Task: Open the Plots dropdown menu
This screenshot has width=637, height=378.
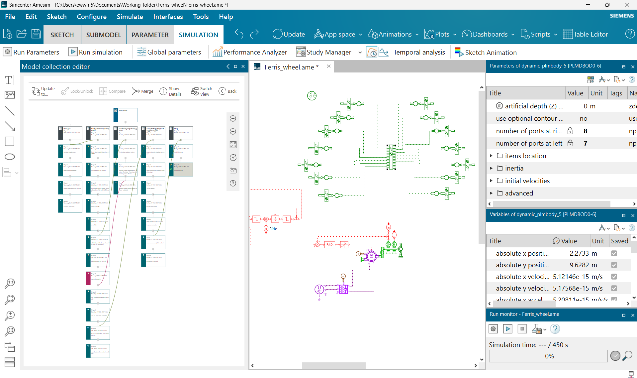Action: tap(454, 35)
